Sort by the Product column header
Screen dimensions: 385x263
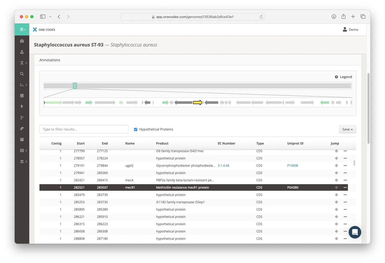162,144
